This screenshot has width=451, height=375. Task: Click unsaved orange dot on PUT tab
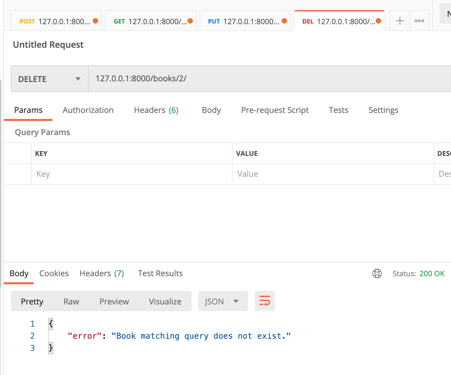coord(284,21)
